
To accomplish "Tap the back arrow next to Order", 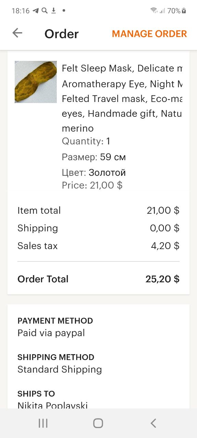I will (x=17, y=33).
